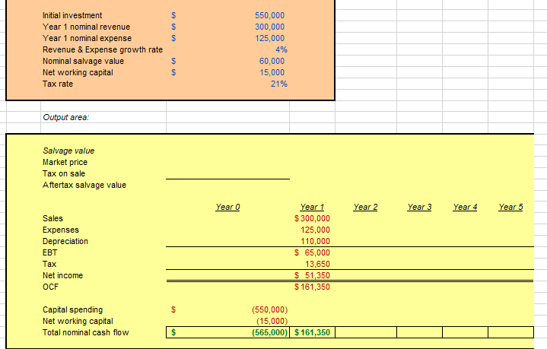
Task: Select the EBT row label
Action: pos(50,252)
